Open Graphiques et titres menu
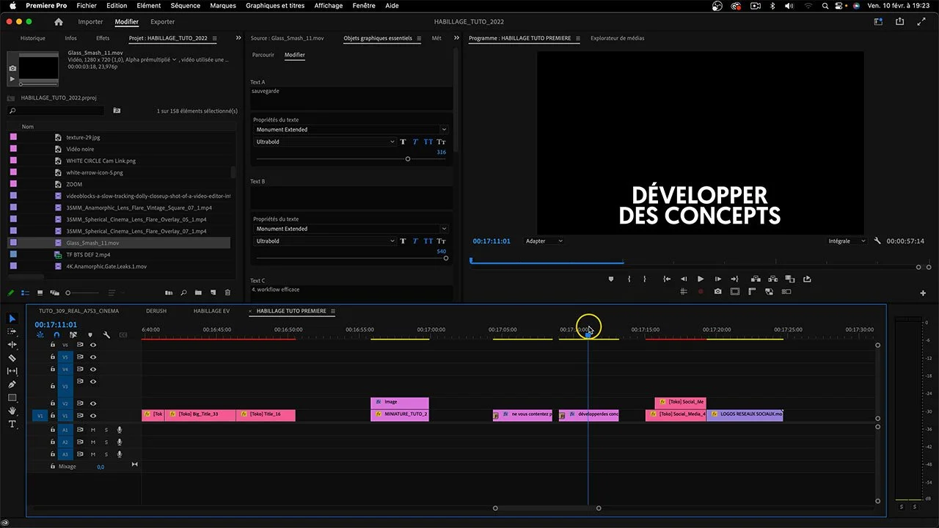939x528 pixels. coord(275,6)
